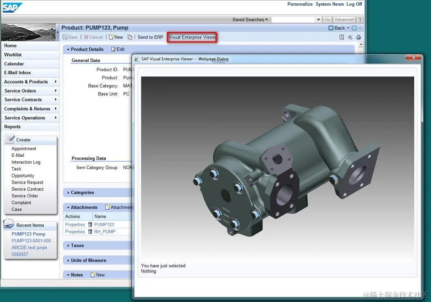This screenshot has width=431, height=302.
Task: Open Worklist in navigation
Action: (13, 55)
